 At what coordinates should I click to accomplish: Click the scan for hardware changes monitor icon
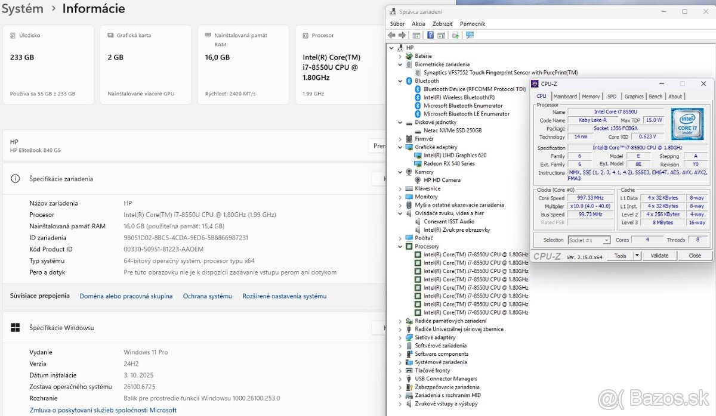tap(470, 36)
